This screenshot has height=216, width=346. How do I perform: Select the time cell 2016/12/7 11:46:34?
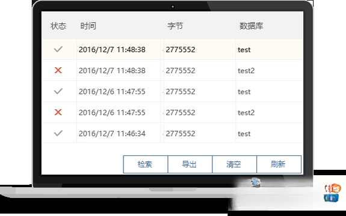[x=112, y=134]
